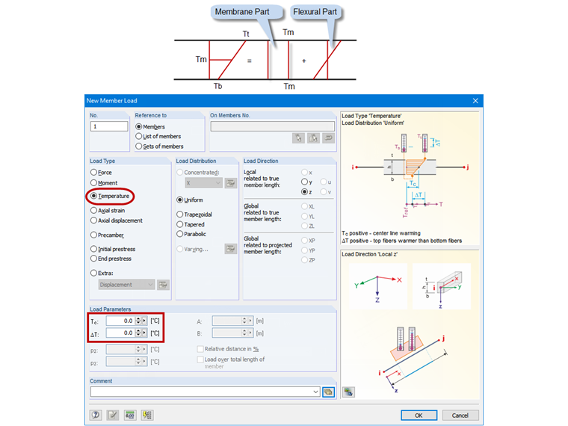Open the concentrated X dropdown

203,183
